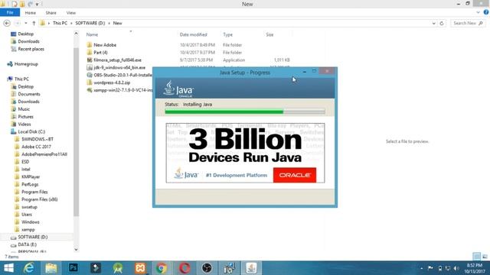Open Google Chrome from the taskbar
Viewport: 490px width, 275px height.
(162, 268)
